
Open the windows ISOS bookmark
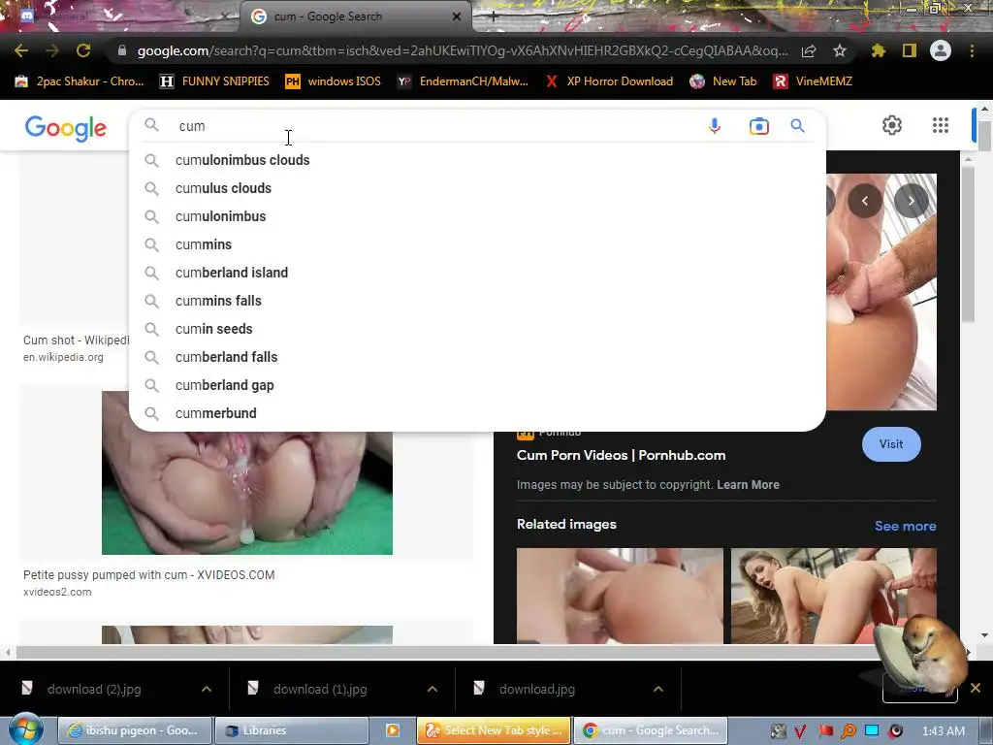pos(334,81)
